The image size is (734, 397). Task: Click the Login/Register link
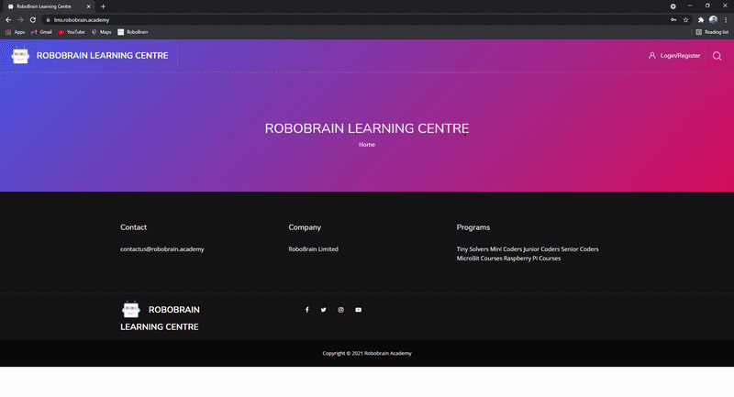point(680,56)
